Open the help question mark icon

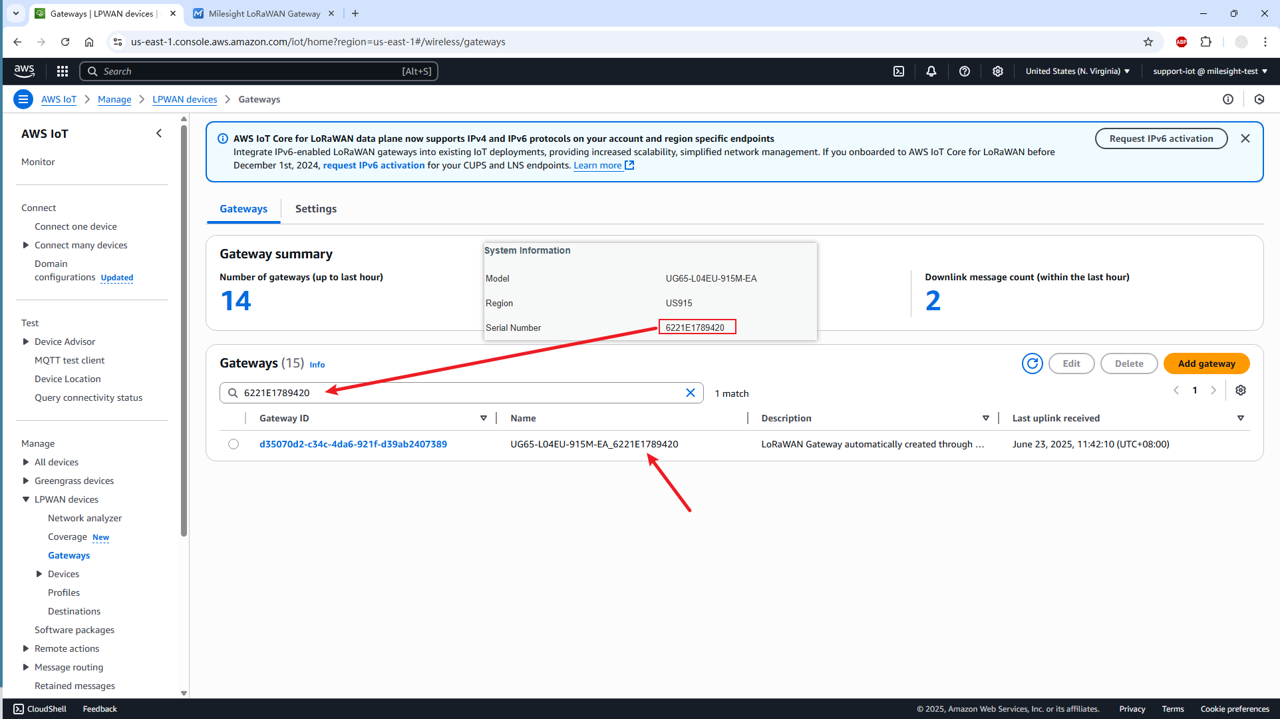965,71
